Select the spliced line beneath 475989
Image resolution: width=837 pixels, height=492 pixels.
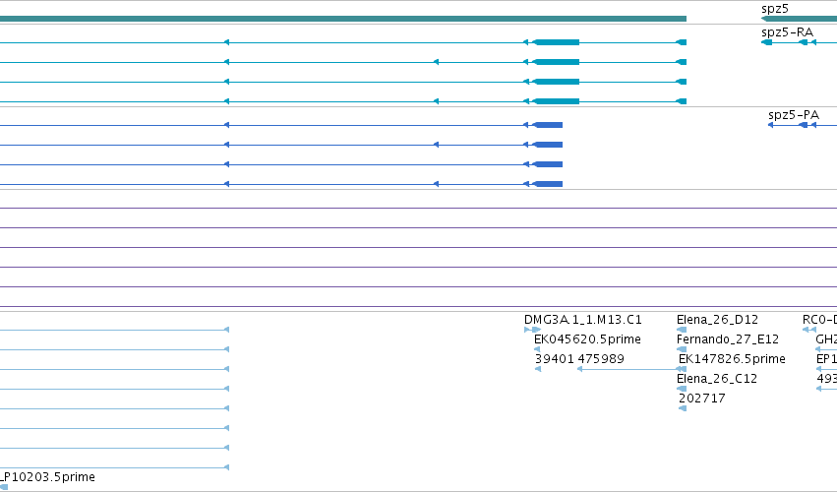click(631, 369)
